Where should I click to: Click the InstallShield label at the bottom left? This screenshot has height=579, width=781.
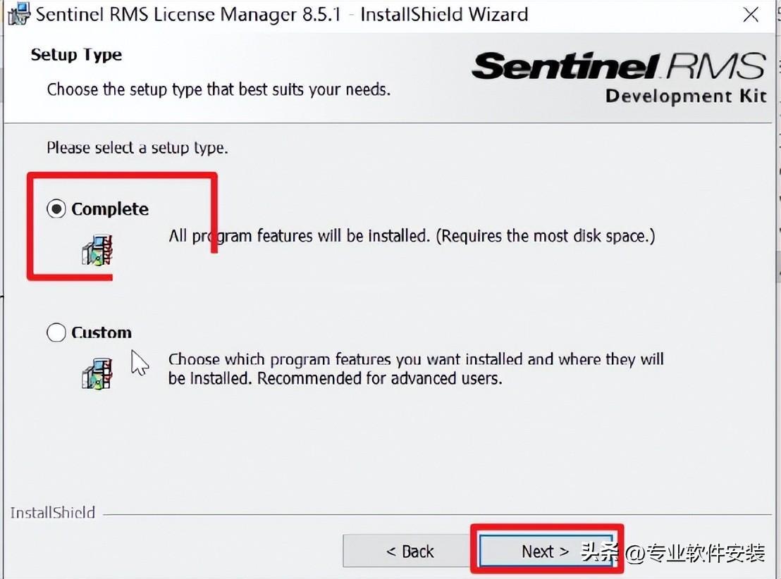click(x=53, y=512)
